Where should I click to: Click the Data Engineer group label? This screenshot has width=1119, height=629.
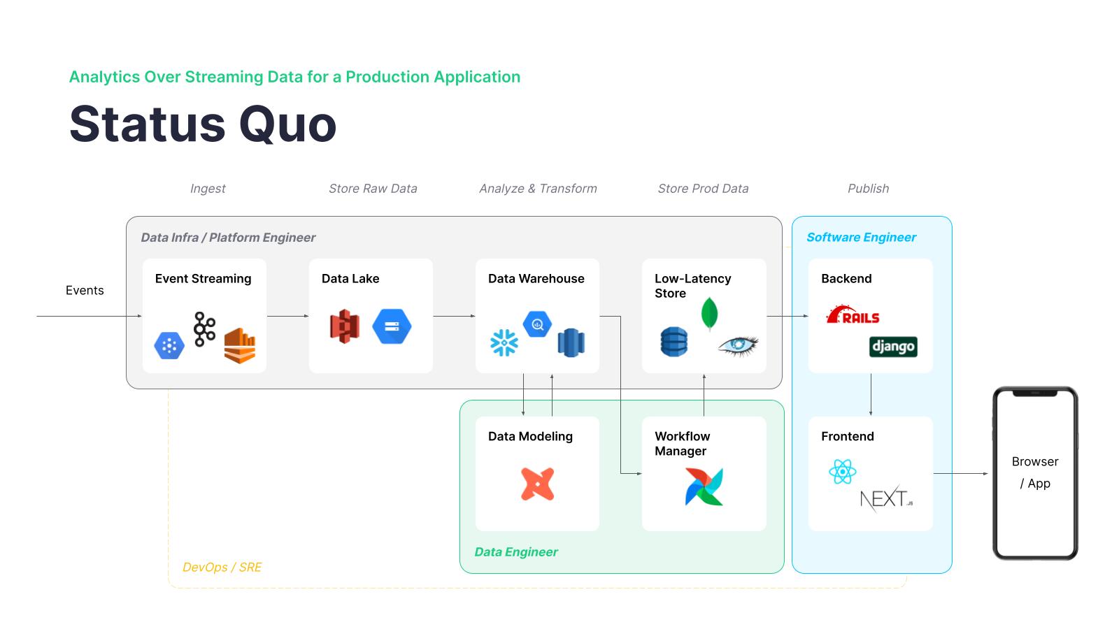click(x=516, y=552)
